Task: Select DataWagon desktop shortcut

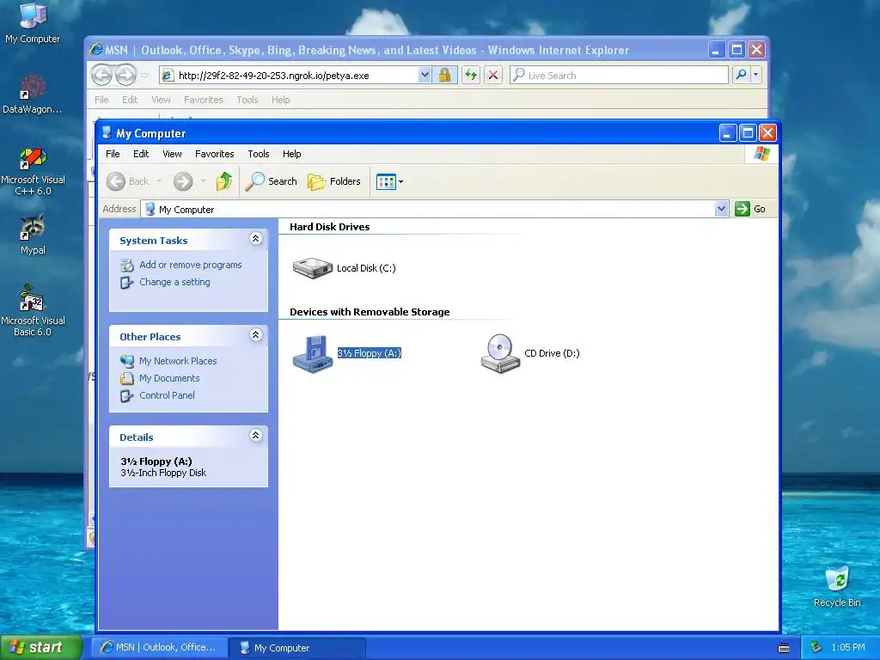Action: tap(33, 94)
